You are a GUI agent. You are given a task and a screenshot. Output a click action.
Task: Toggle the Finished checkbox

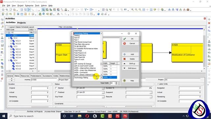click(56, 92)
